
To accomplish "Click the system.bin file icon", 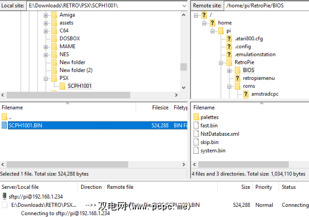I will 196,151.
